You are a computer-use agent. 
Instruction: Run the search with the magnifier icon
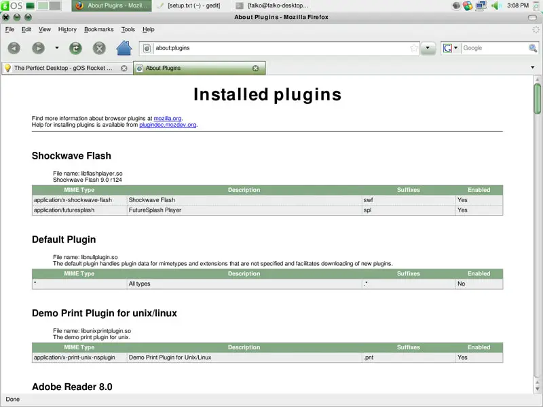coord(533,48)
